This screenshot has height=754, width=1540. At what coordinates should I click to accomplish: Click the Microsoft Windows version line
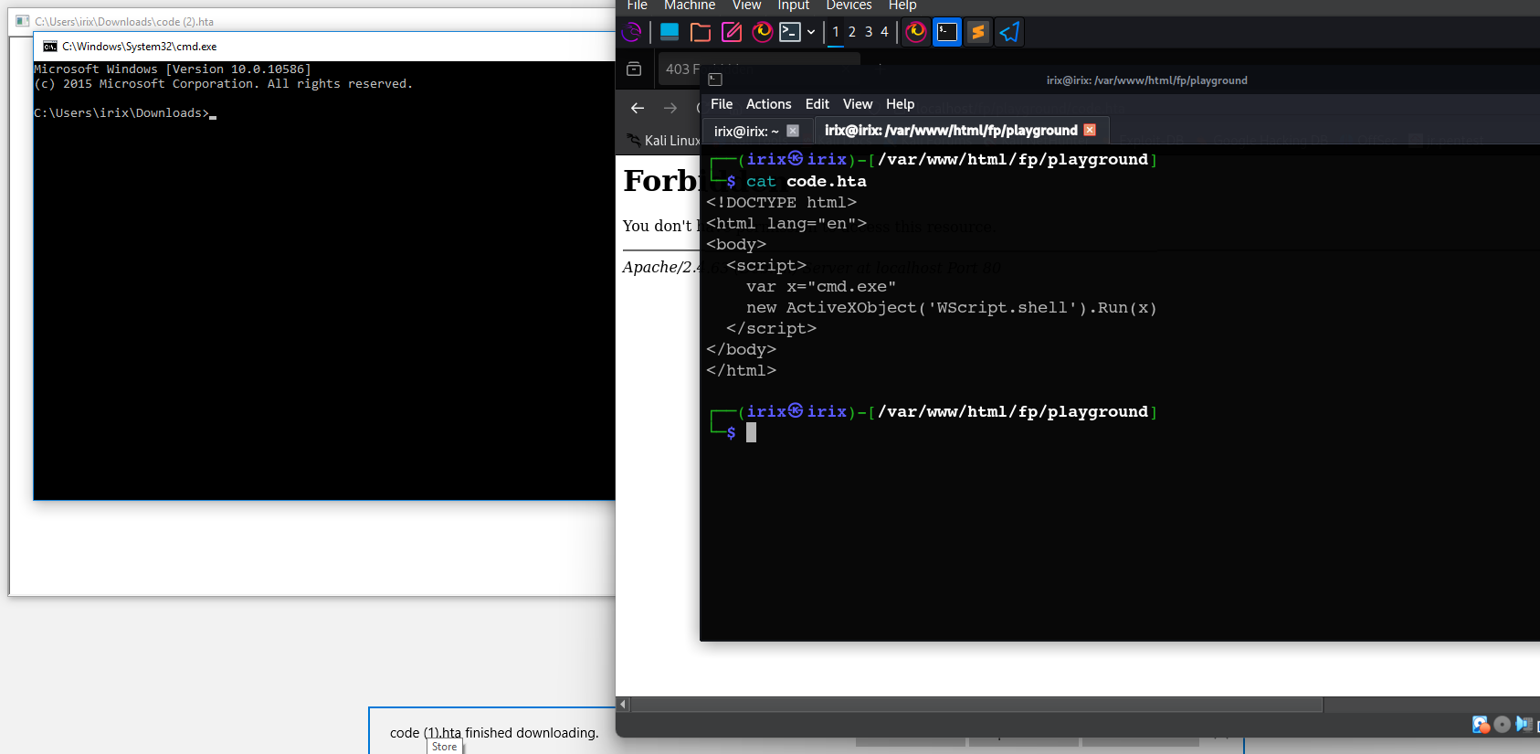tap(173, 69)
